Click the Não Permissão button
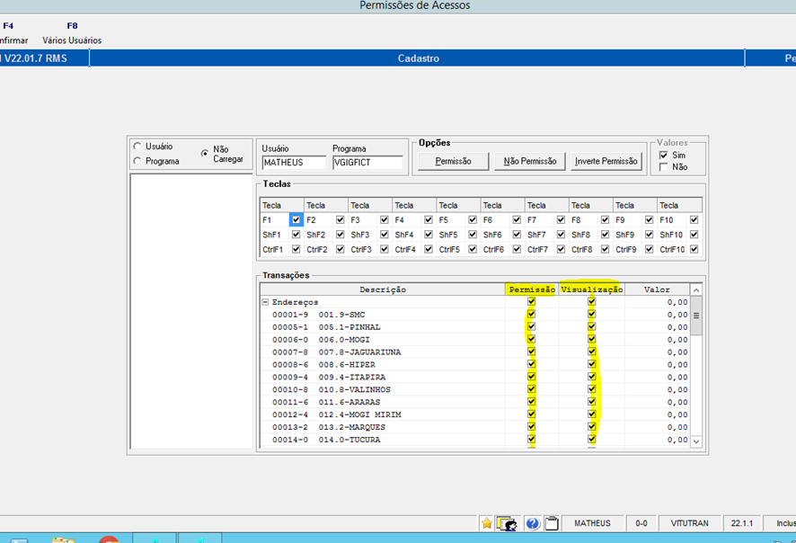 click(530, 161)
